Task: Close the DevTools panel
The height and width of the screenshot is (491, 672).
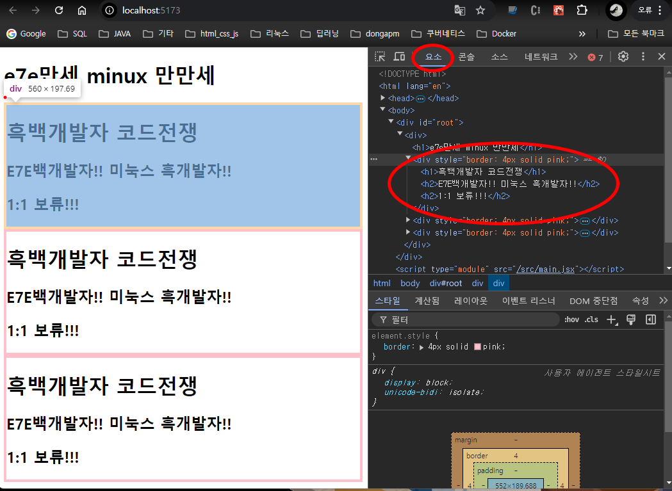Action: coord(662,56)
